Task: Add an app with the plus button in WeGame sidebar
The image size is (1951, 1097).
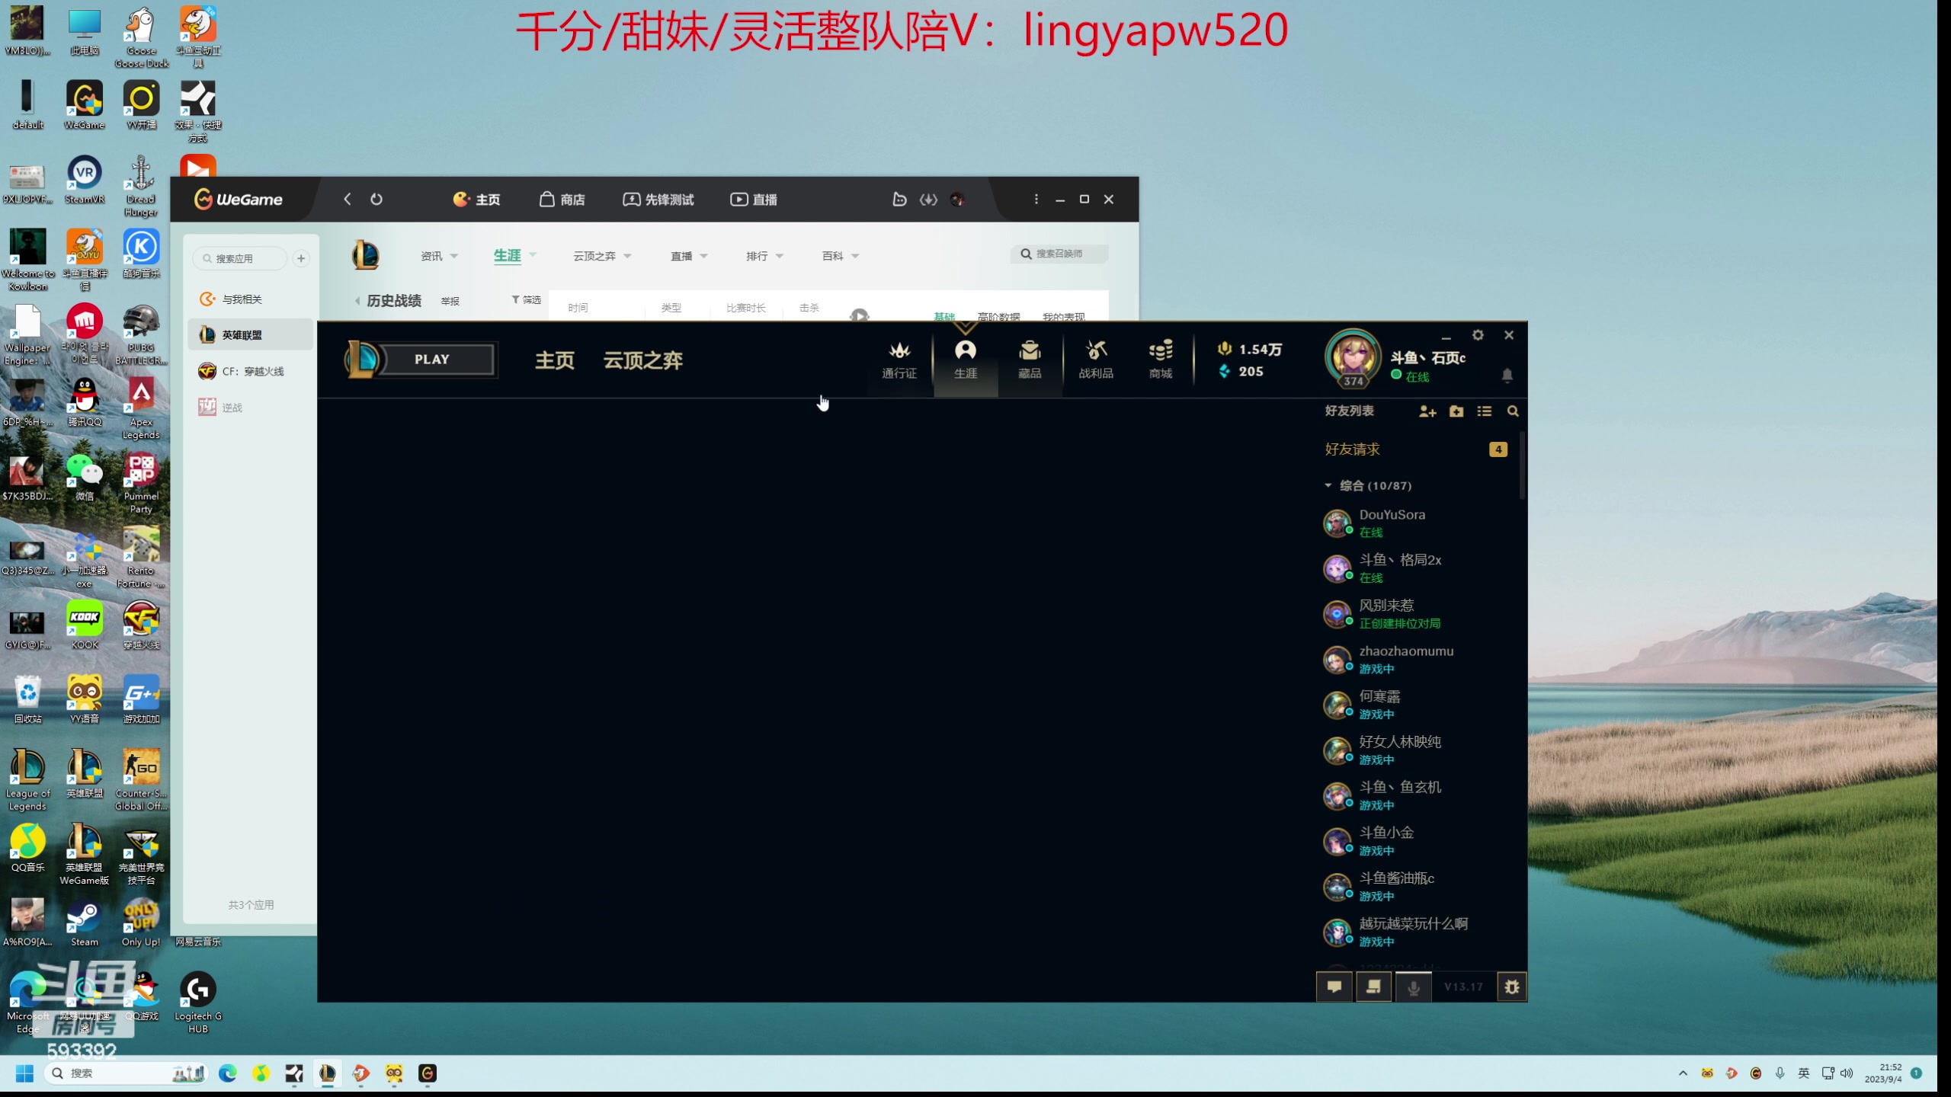Action: tap(301, 258)
